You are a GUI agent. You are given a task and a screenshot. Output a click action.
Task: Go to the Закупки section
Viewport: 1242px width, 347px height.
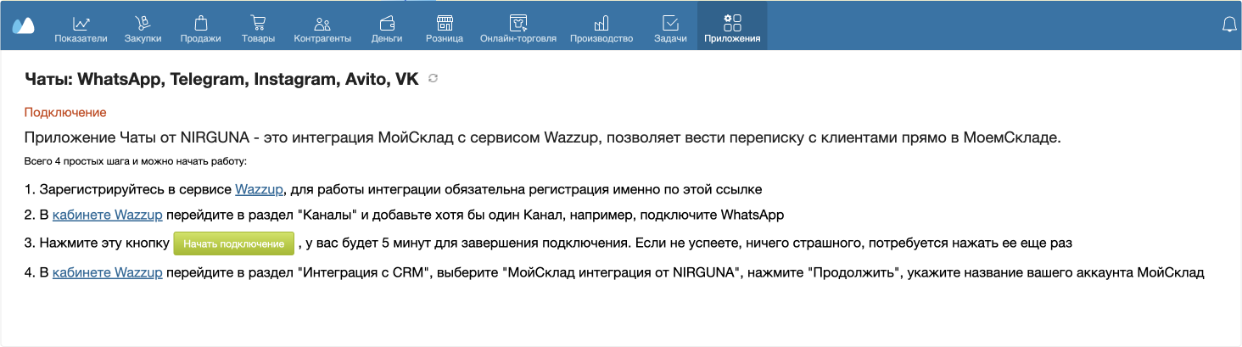pyautogui.click(x=143, y=28)
